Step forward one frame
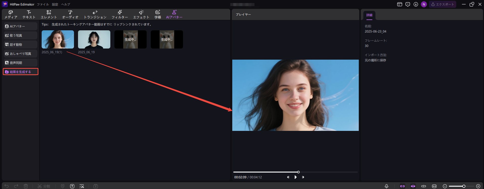Screen dimensions: 484x189 [303, 177]
